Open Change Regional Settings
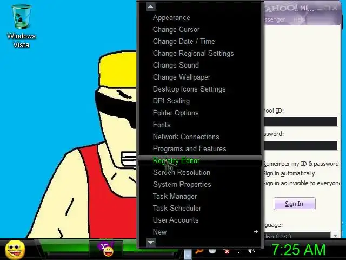 click(x=194, y=53)
